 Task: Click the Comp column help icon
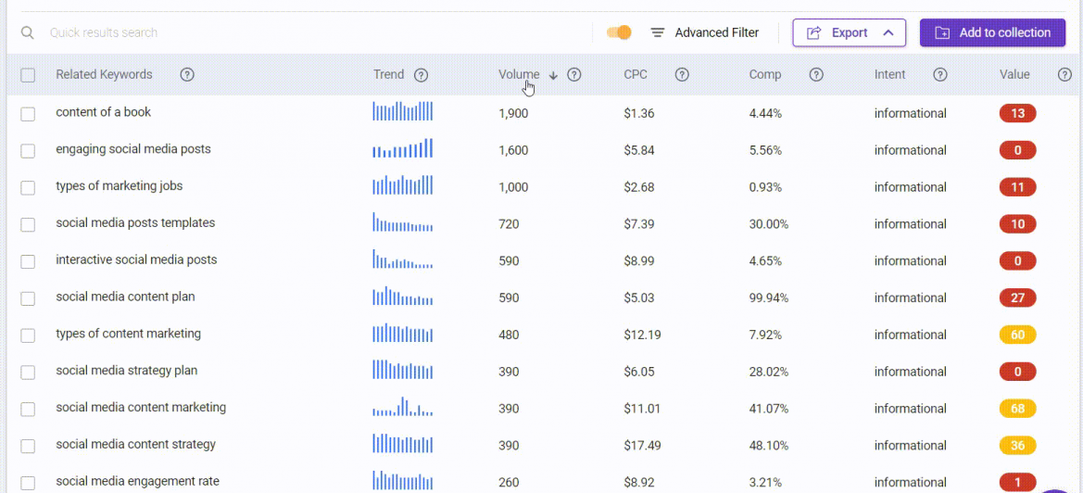(816, 75)
